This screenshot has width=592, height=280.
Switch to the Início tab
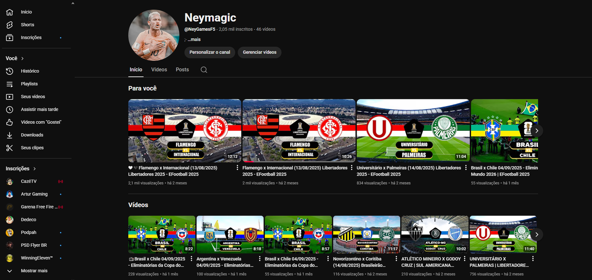click(x=136, y=70)
